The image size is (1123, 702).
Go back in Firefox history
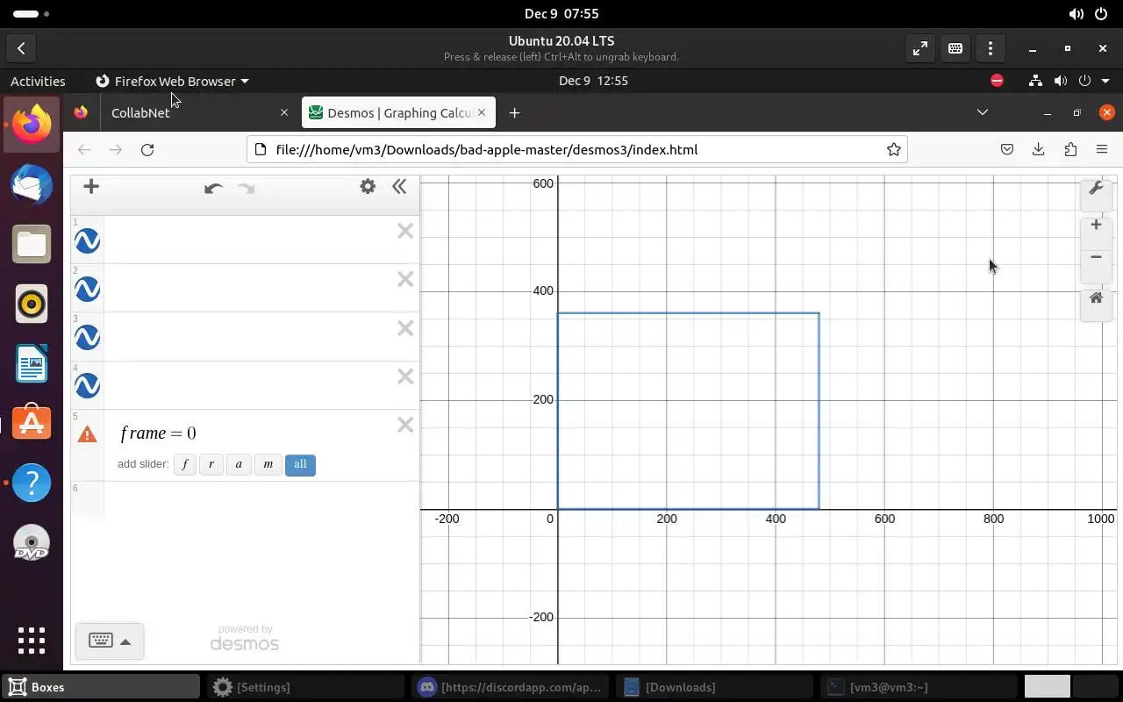click(84, 149)
